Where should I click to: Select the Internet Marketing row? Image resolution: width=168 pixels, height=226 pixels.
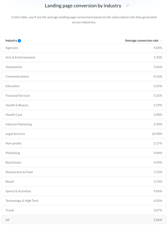84,124
